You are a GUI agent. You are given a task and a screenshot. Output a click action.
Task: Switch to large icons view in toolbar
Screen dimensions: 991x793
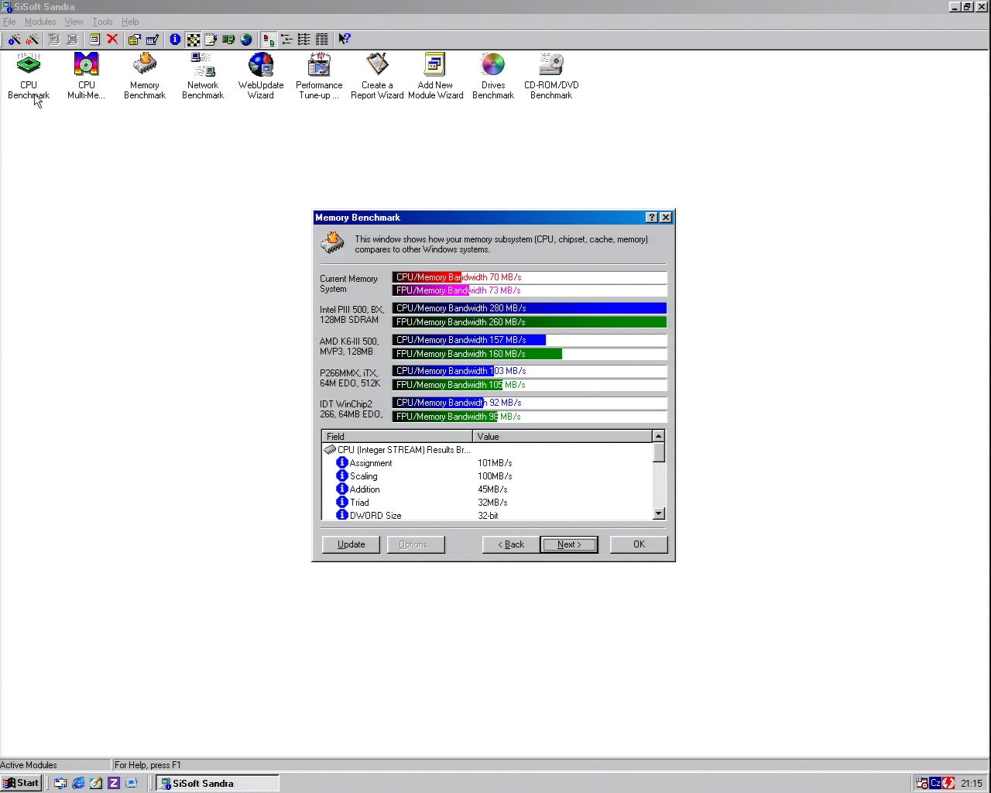[x=269, y=39]
